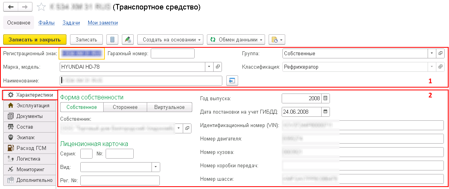Go forward with the right arrow button

[x=26, y=7]
